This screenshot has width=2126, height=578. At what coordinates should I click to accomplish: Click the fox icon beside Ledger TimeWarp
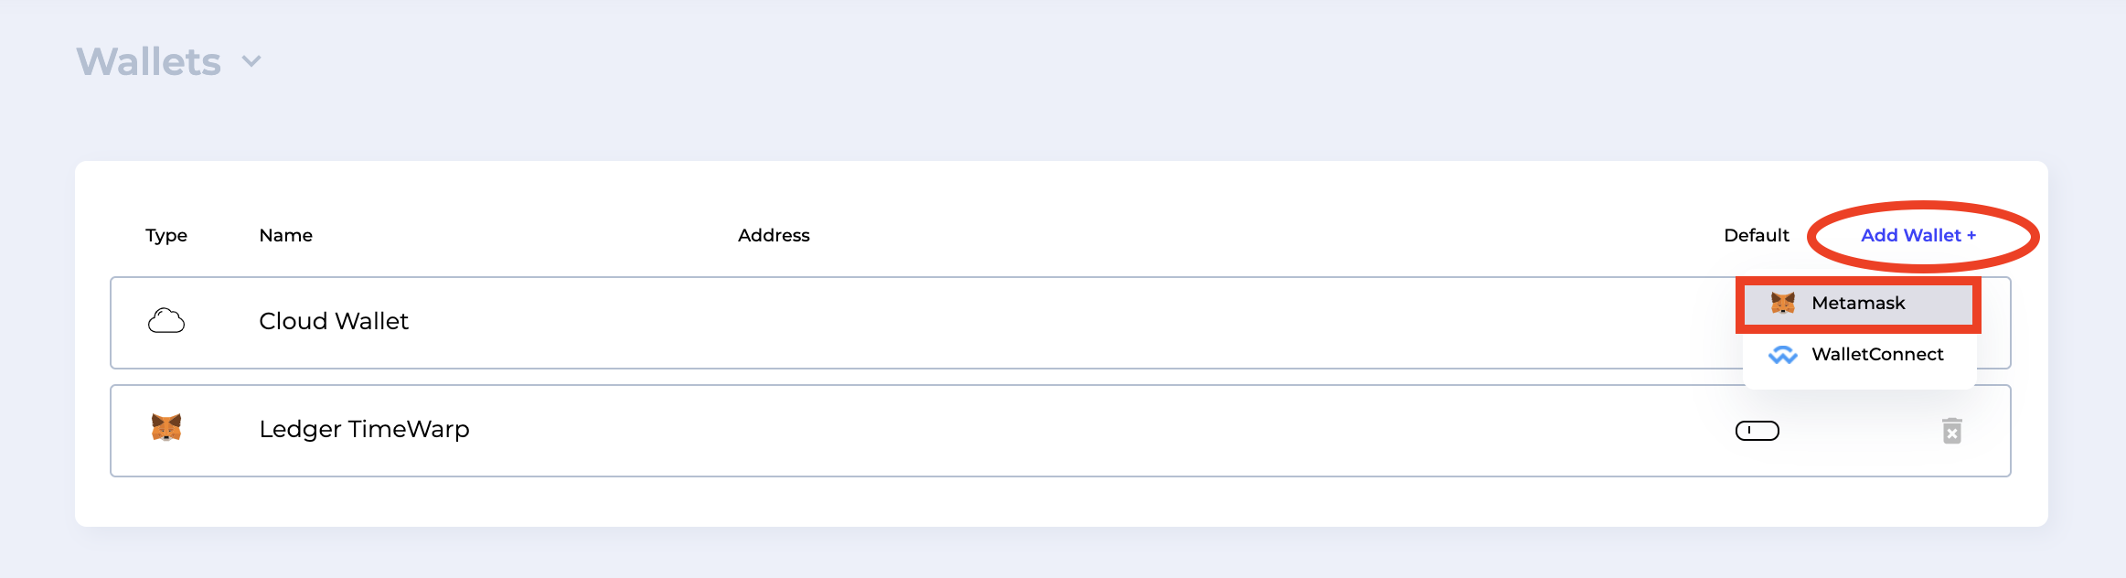(166, 427)
